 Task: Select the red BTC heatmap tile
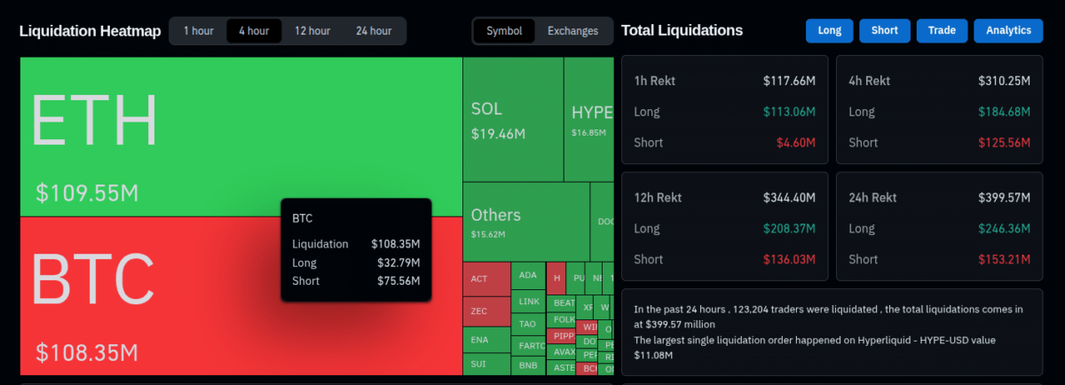coord(142,302)
